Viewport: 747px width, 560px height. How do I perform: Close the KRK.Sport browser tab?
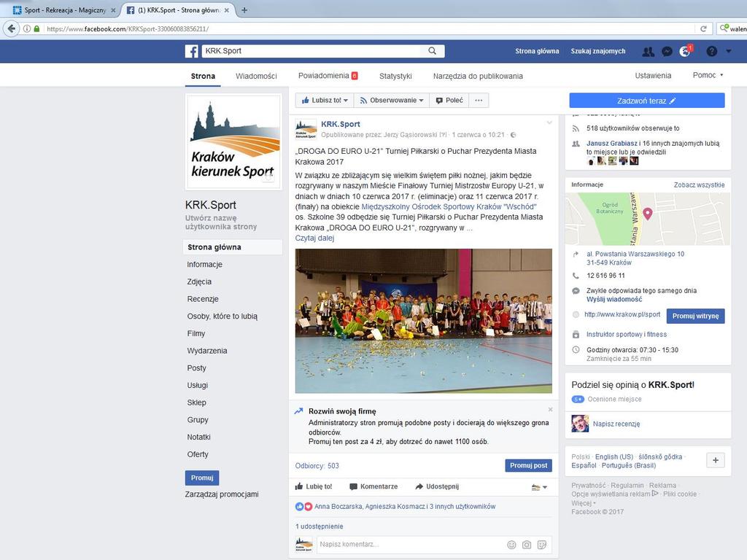coord(227,10)
